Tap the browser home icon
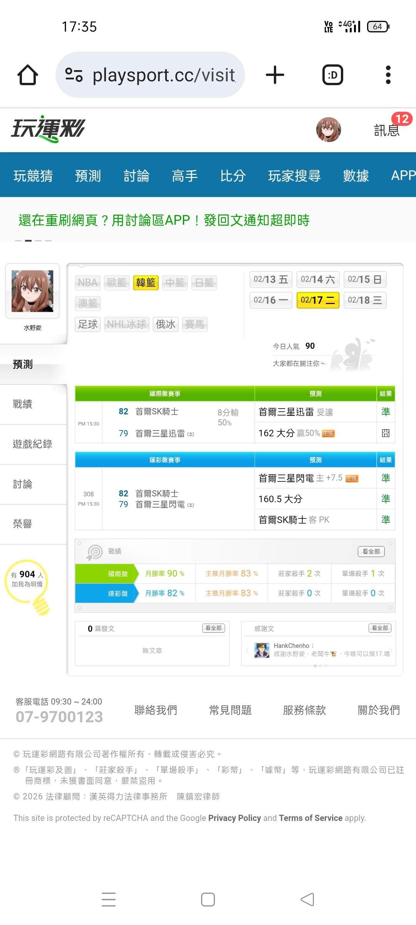The image size is (416, 925). pos(28,75)
